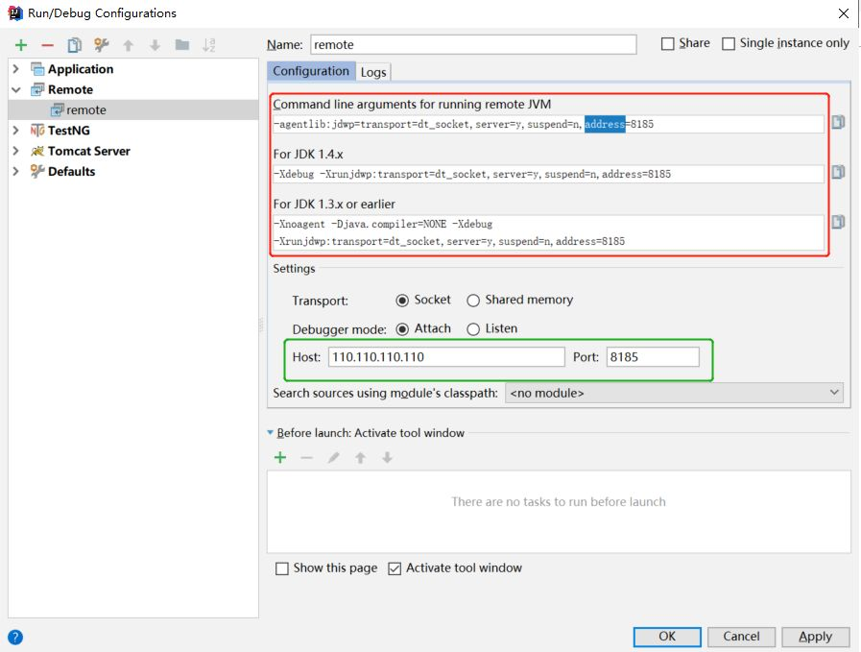Click the OK button
The height and width of the screenshot is (652, 861).
coord(667,637)
